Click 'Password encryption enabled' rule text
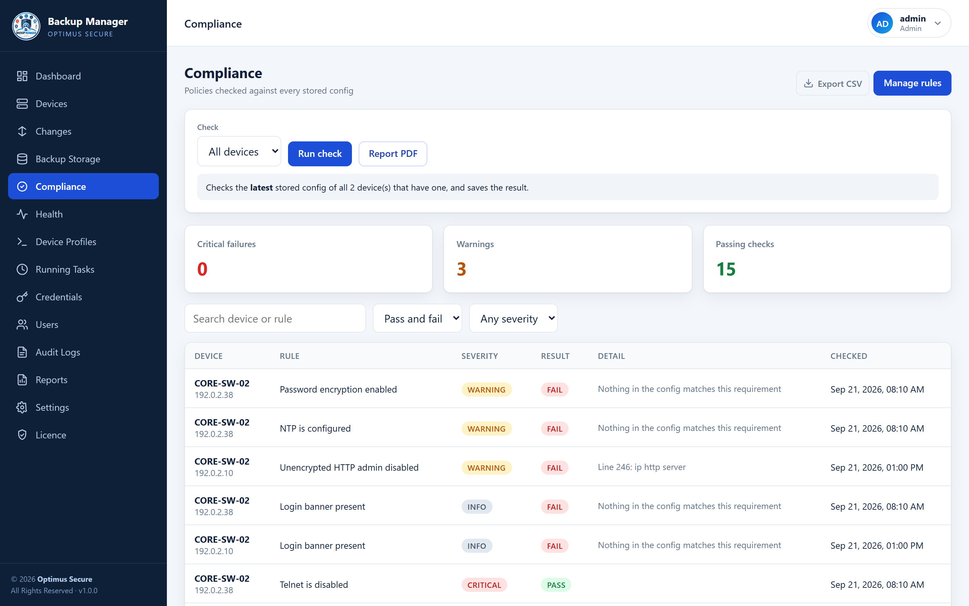969x606 pixels. (x=338, y=389)
